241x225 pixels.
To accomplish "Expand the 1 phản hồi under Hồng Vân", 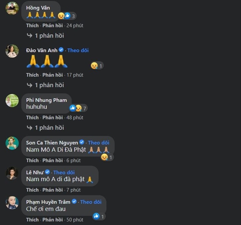I will tap(45, 36).
